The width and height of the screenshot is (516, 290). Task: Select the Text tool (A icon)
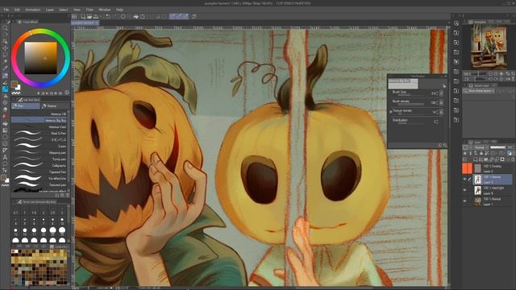point(5,157)
